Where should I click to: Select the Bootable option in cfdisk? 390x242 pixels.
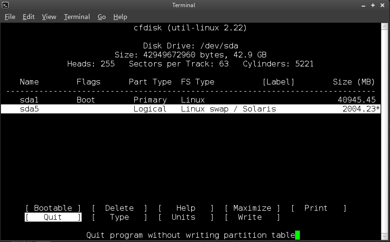click(x=53, y=208)
